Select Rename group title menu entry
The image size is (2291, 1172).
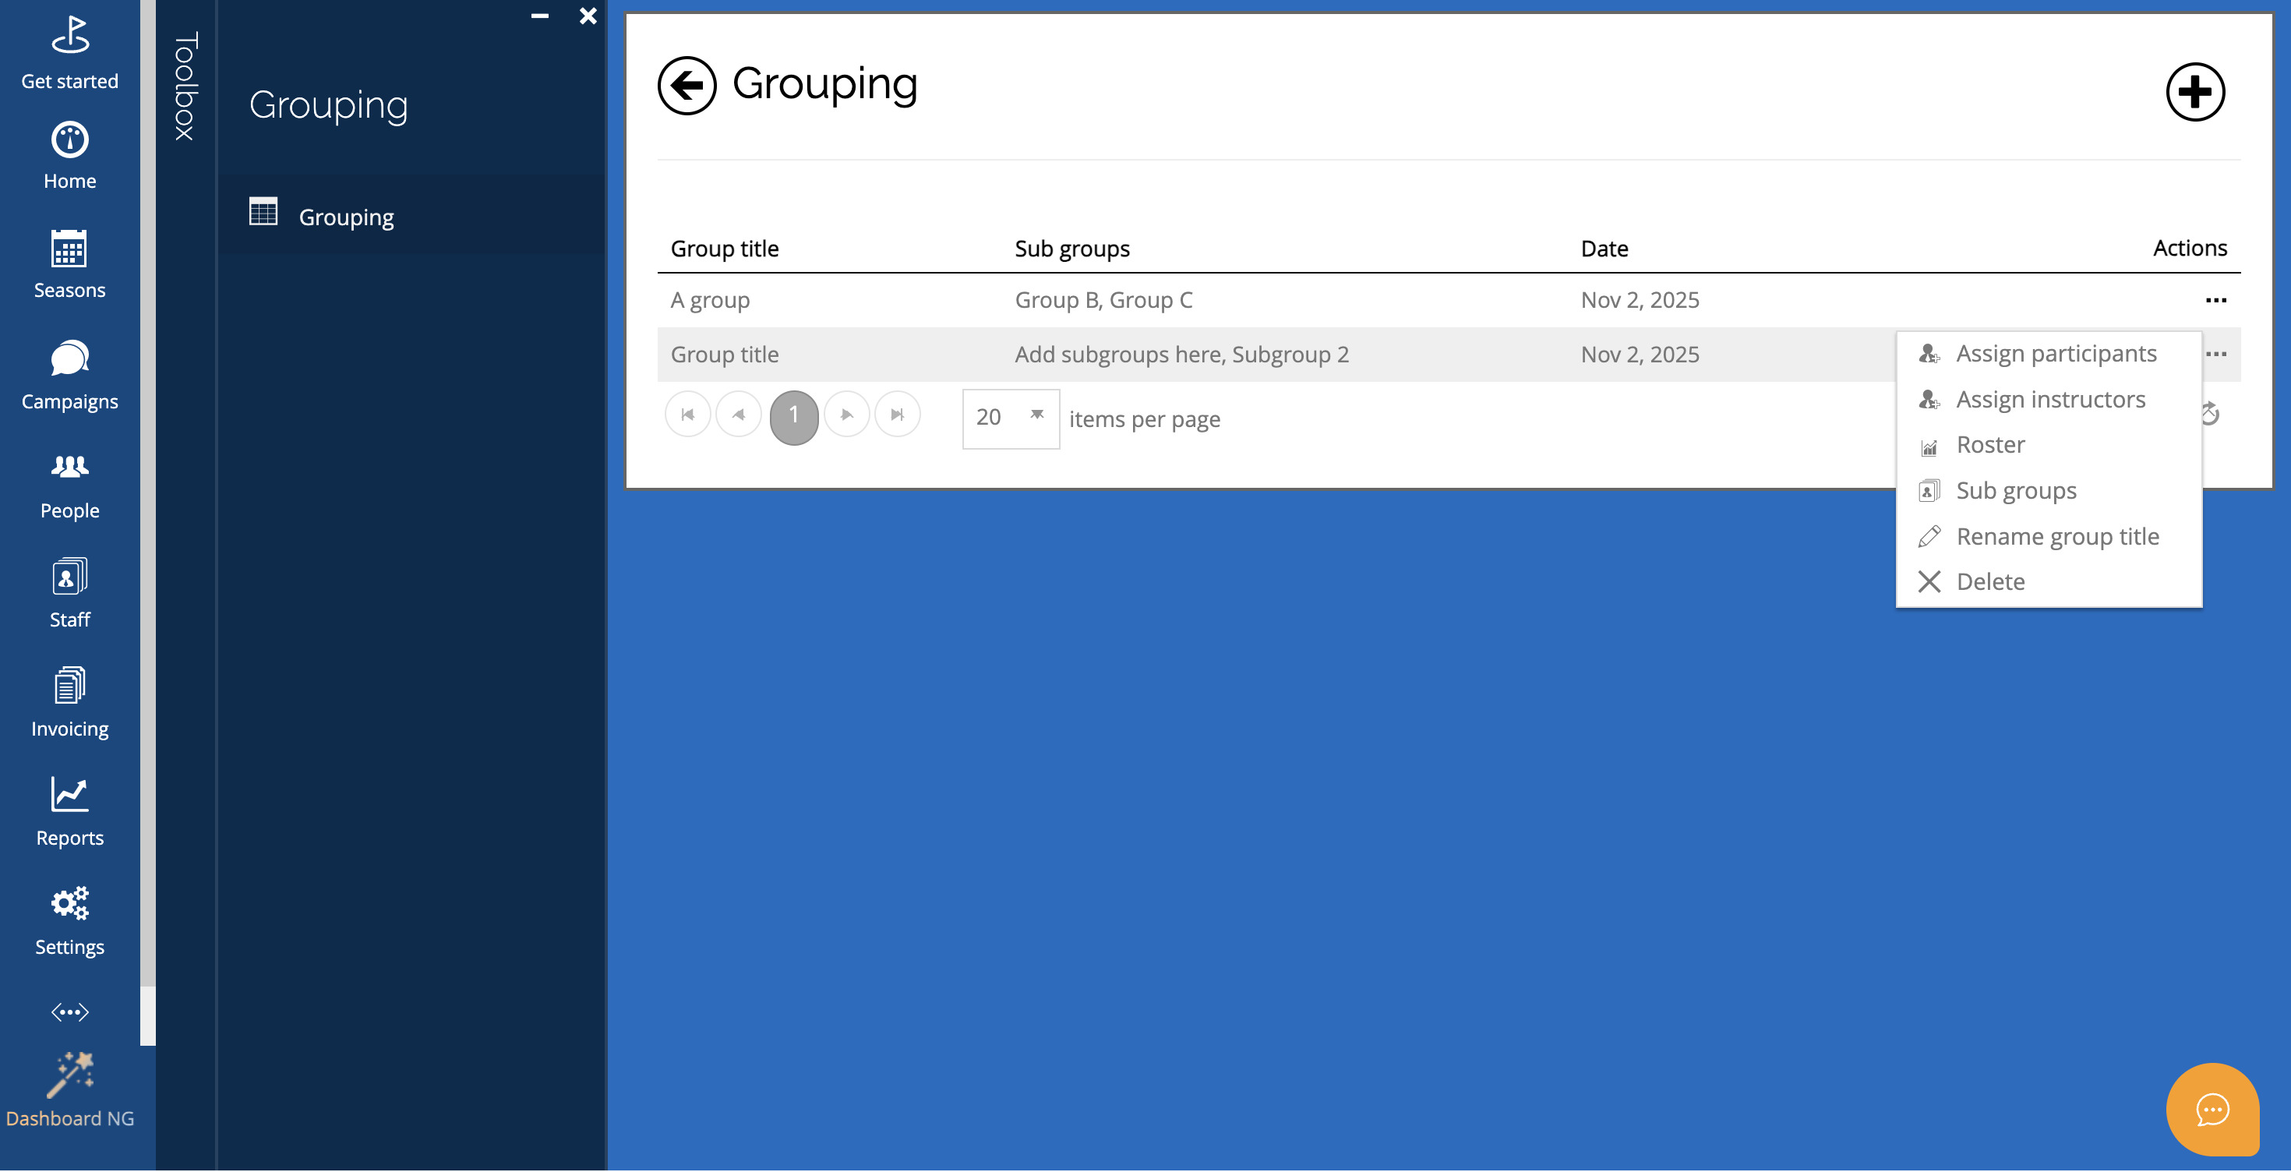click(x=2056, y=536)
